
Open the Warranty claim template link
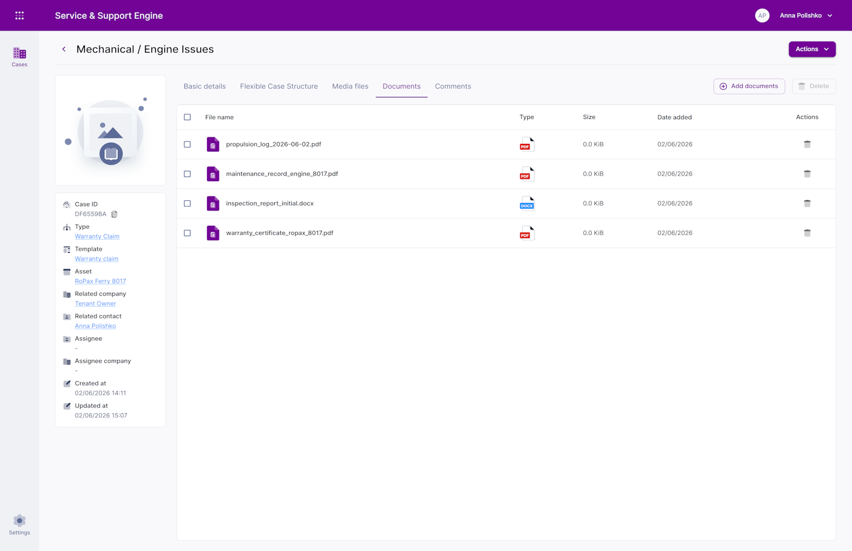tap(96, 259)
